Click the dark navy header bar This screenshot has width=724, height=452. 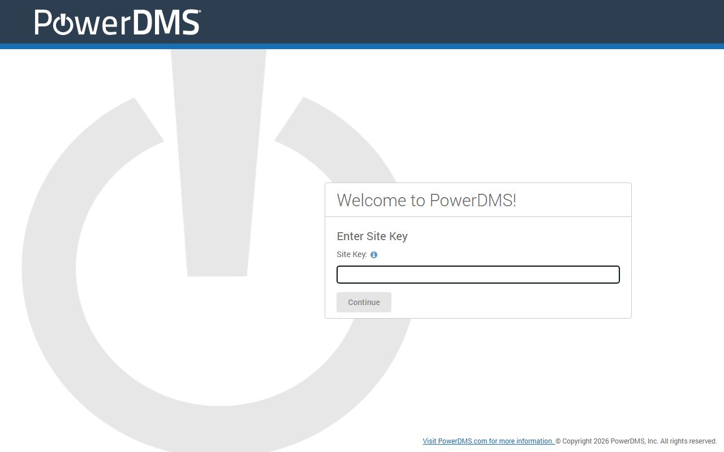coord(453,21)
